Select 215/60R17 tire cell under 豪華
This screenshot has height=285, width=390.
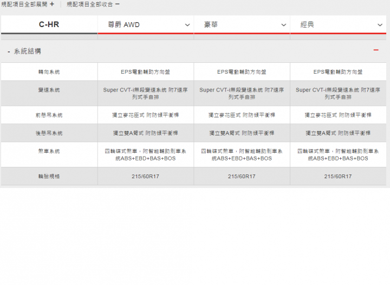click(242, 176)
